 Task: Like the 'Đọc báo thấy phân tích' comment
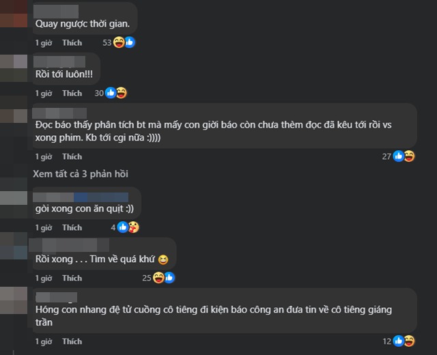(72, 156)
